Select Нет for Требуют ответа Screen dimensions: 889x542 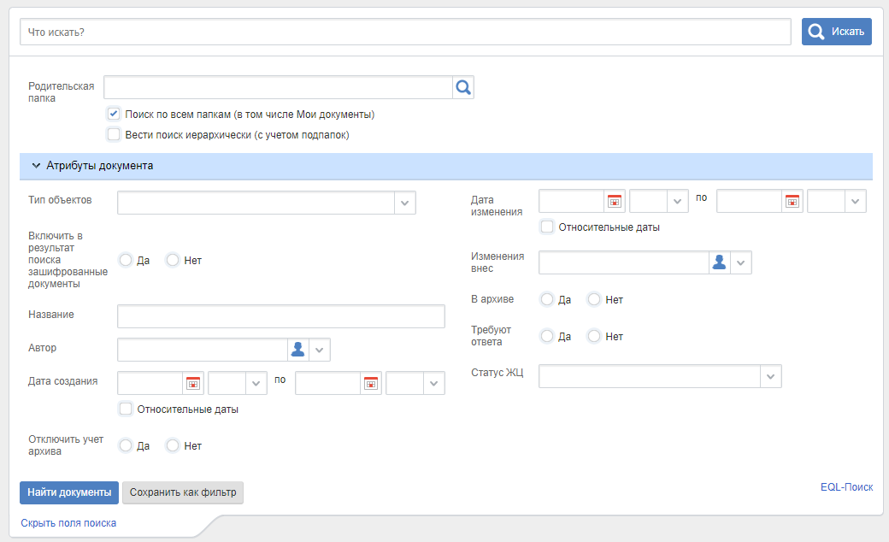pos(594,336)
